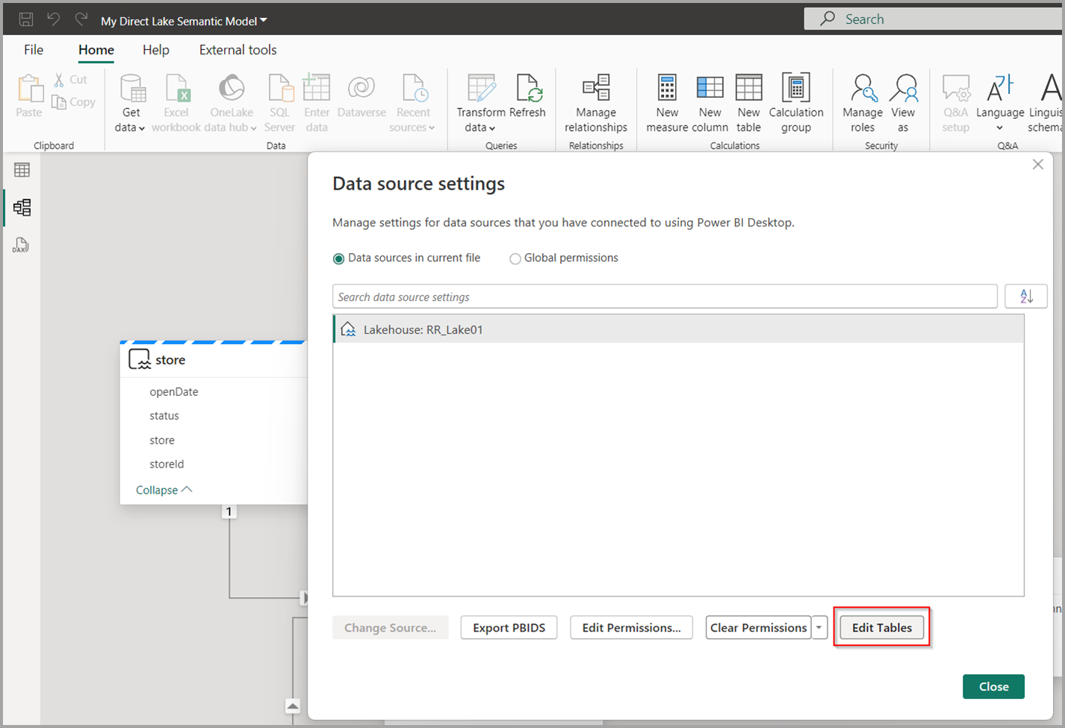Select the status column in store table

[164, 416]
